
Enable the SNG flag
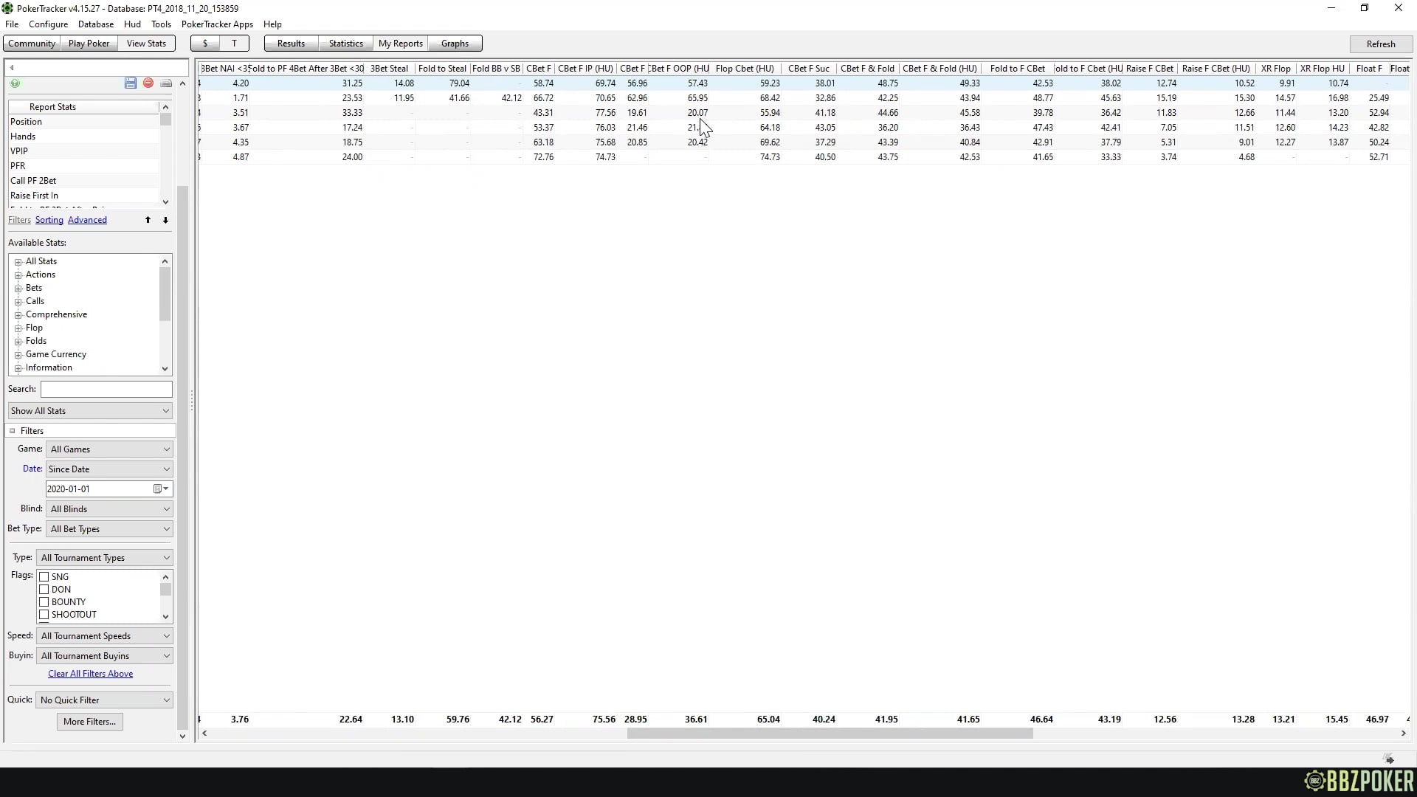44,576
